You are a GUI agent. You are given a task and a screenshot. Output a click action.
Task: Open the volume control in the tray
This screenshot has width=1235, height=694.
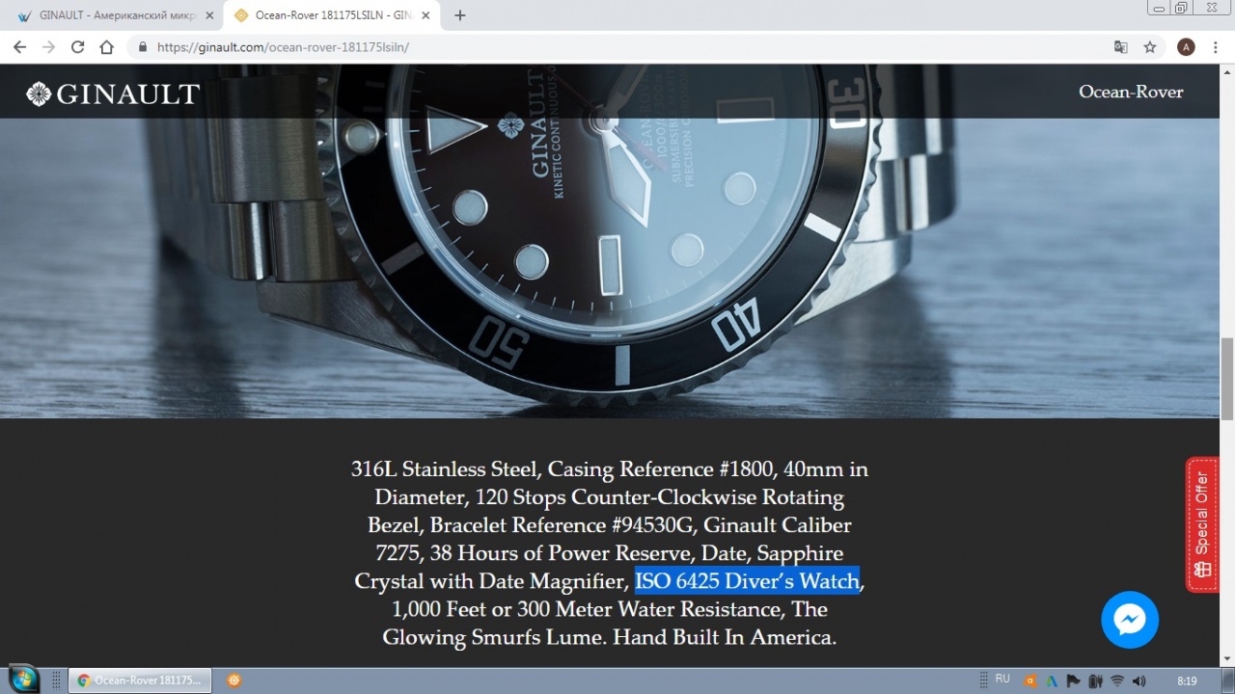click(1139, 681)
